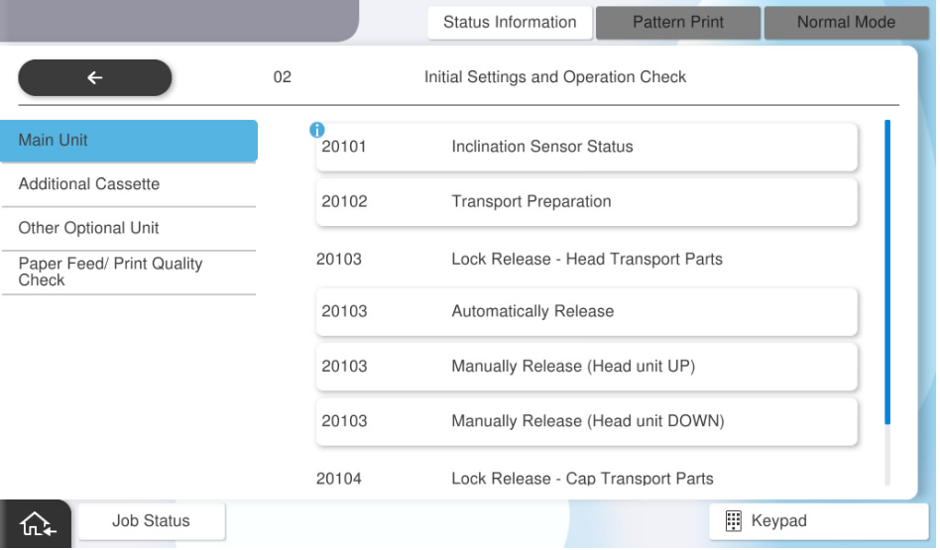
Task: Open the Job Status button
Action: point(151,521)
